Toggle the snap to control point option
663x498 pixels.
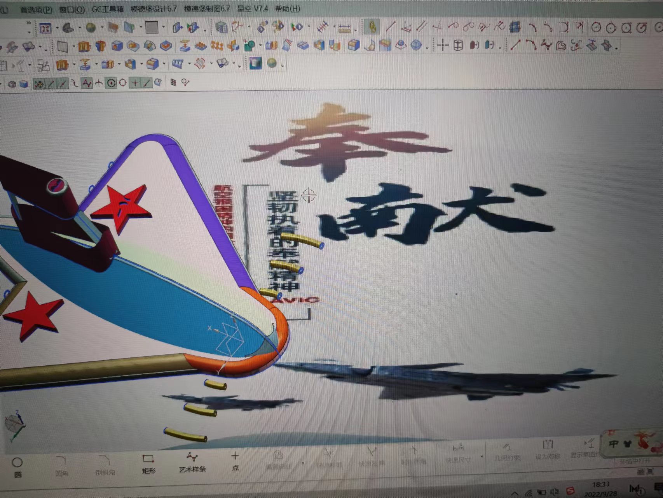coord(87,83)
